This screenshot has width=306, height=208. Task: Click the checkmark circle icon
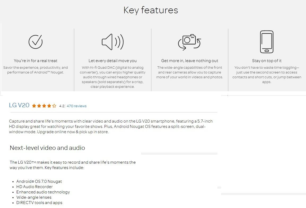[36, 42]
